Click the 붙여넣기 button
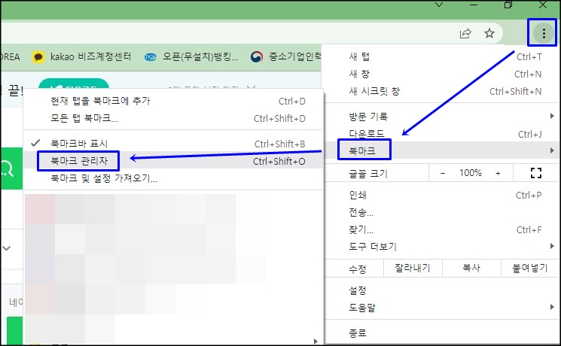This screenshot has height=346, width=561. coord(530,268)
